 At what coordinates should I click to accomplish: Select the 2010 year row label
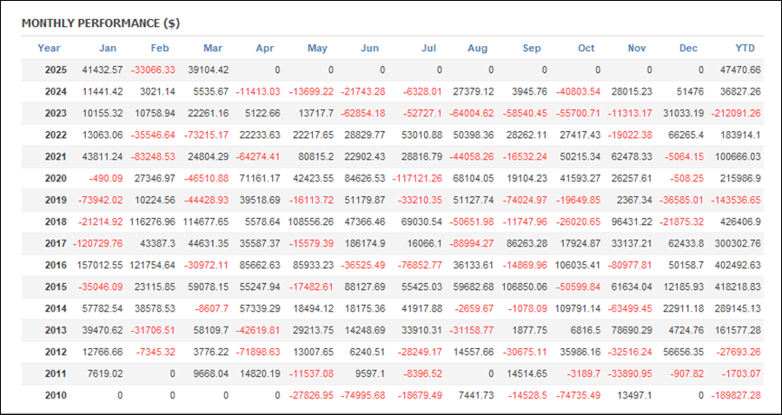click(56, 396)
